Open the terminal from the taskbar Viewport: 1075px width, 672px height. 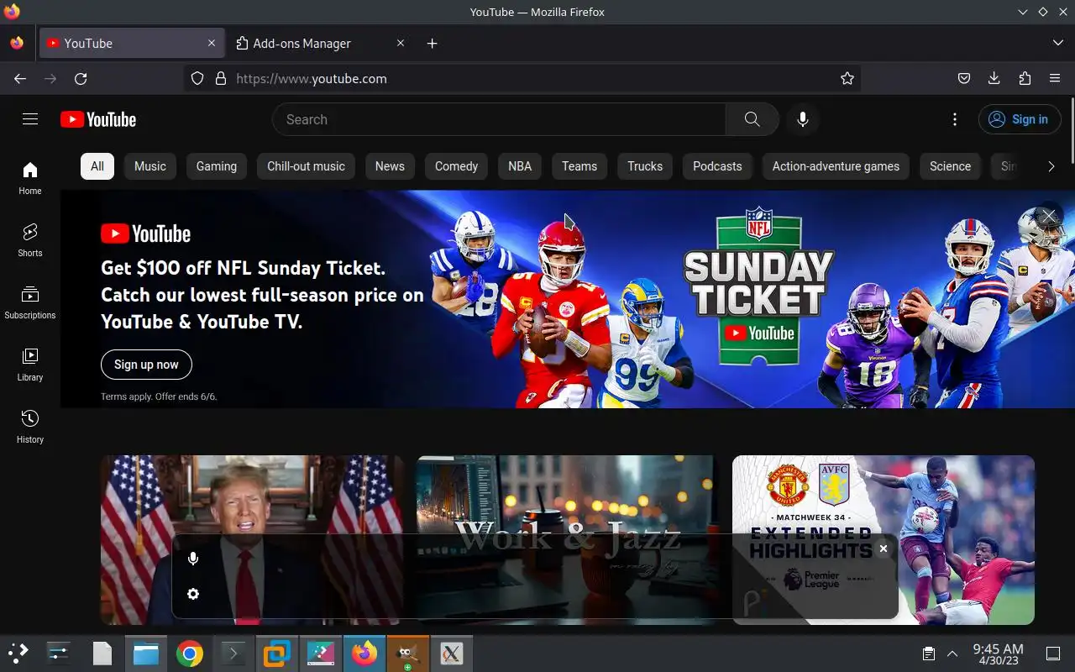point(233,654)
